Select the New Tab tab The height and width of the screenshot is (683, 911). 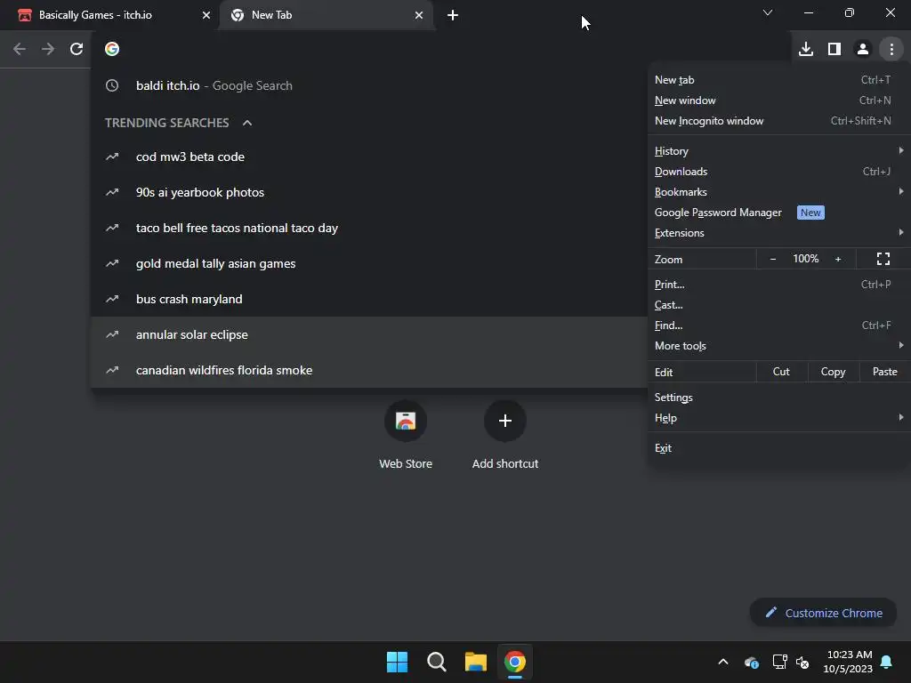327,16
